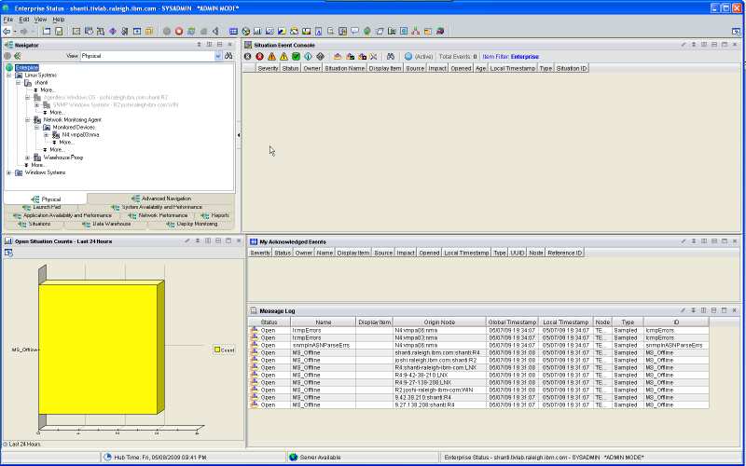Viewport: 746px width, 466px height.
Task: Sort acknowledged events by Owner column header
Action: pos(304,253)
